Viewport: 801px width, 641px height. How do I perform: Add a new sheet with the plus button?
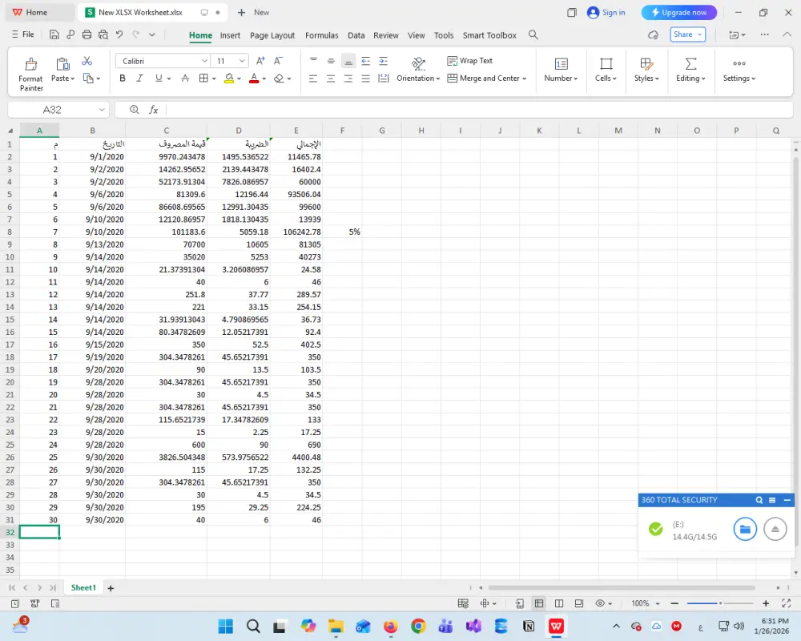click(111, 587)
